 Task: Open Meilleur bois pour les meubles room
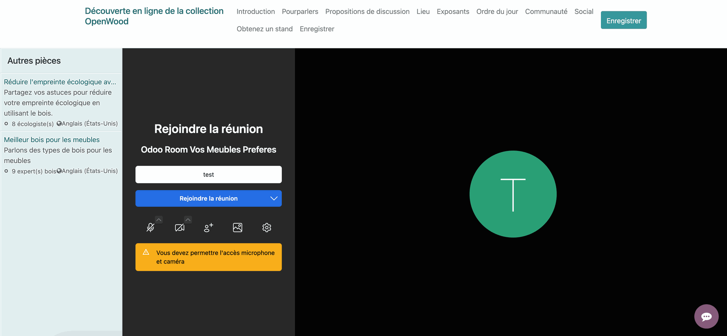click(x=52, y=140)
